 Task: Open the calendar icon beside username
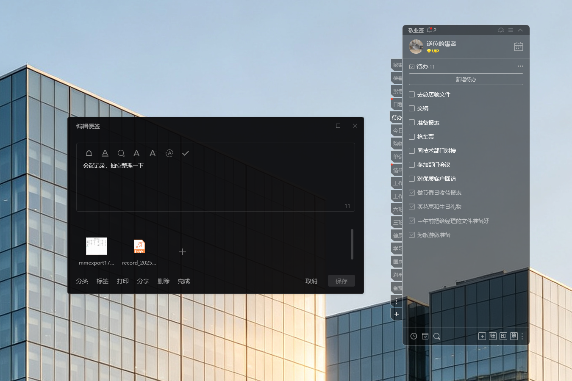click(519, 47)
